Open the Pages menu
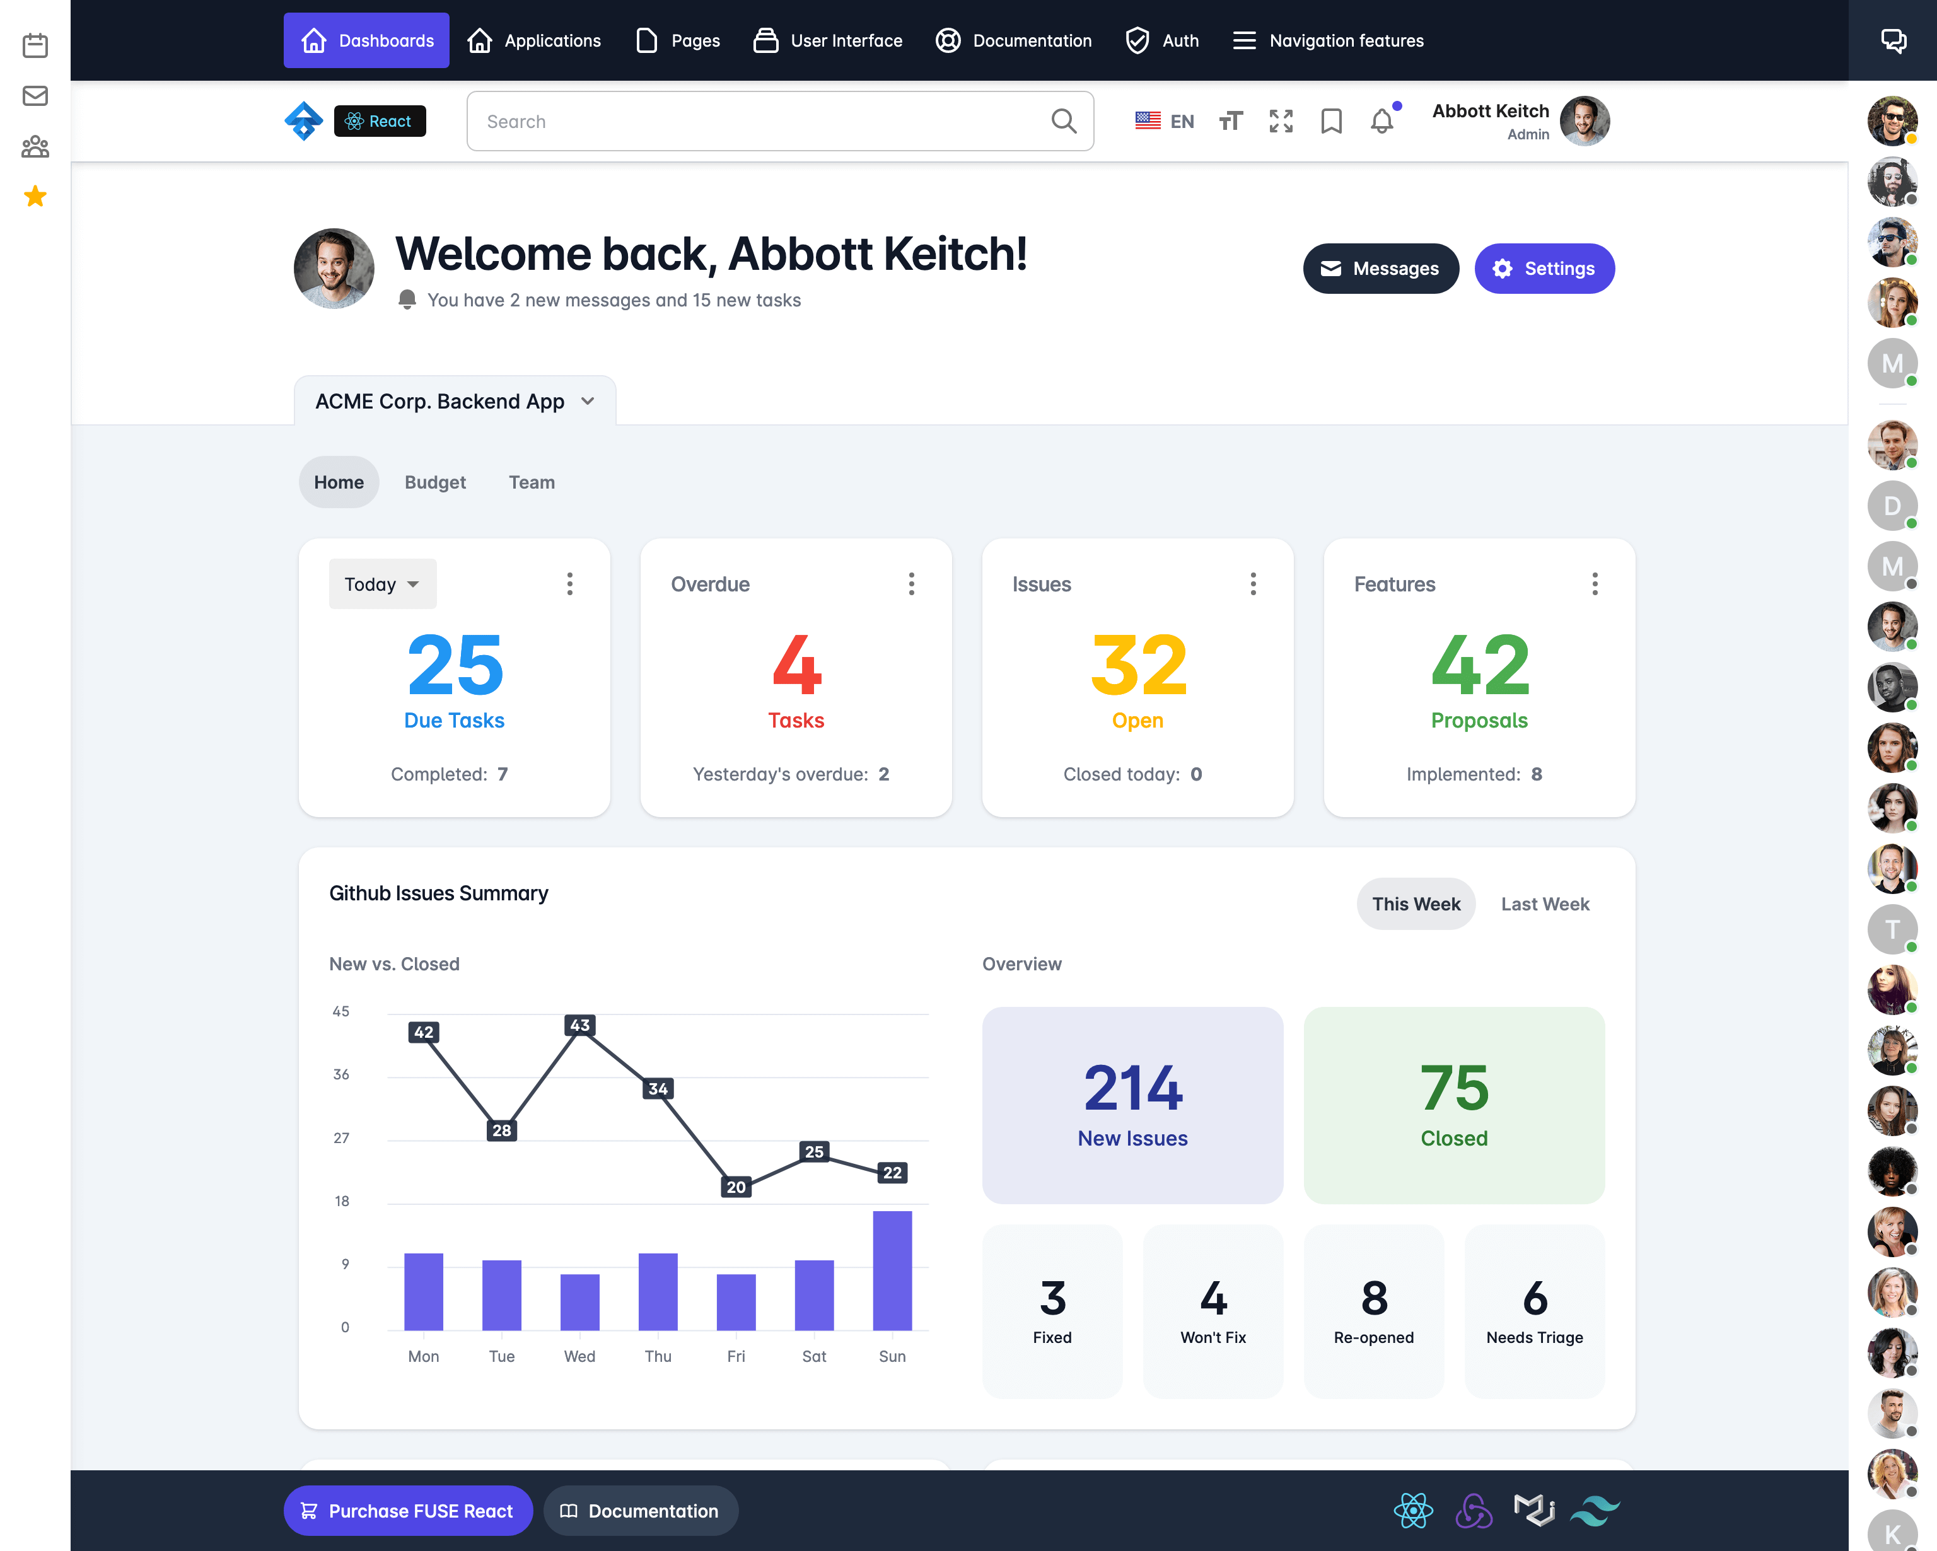Image resolution: width=1937 pixels, height=1551 pixels. coord(677,40)
